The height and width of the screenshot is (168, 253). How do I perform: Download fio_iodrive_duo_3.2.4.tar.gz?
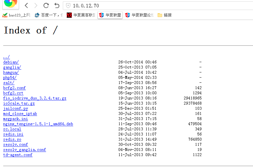tap(35, 98)
